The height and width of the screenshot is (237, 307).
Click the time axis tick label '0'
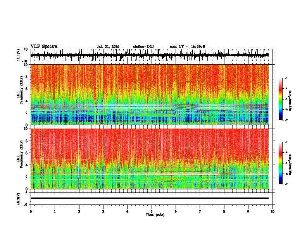click(x=31, y=211)
